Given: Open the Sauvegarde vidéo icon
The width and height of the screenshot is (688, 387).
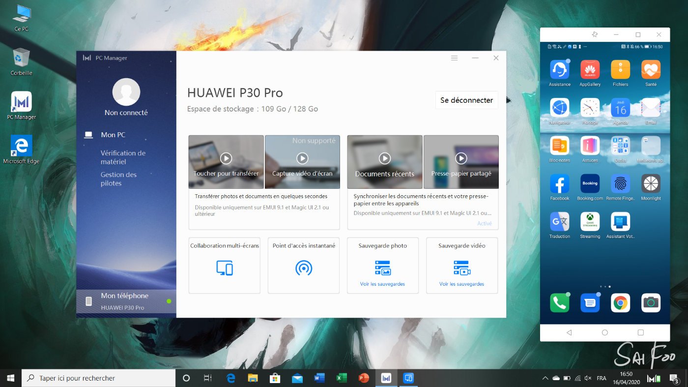Looking at the screenshot, I should tap(461, 268).
